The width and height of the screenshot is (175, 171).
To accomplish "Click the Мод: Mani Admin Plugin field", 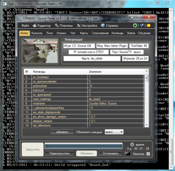I will pyautogui.click(x=112, y=46).
